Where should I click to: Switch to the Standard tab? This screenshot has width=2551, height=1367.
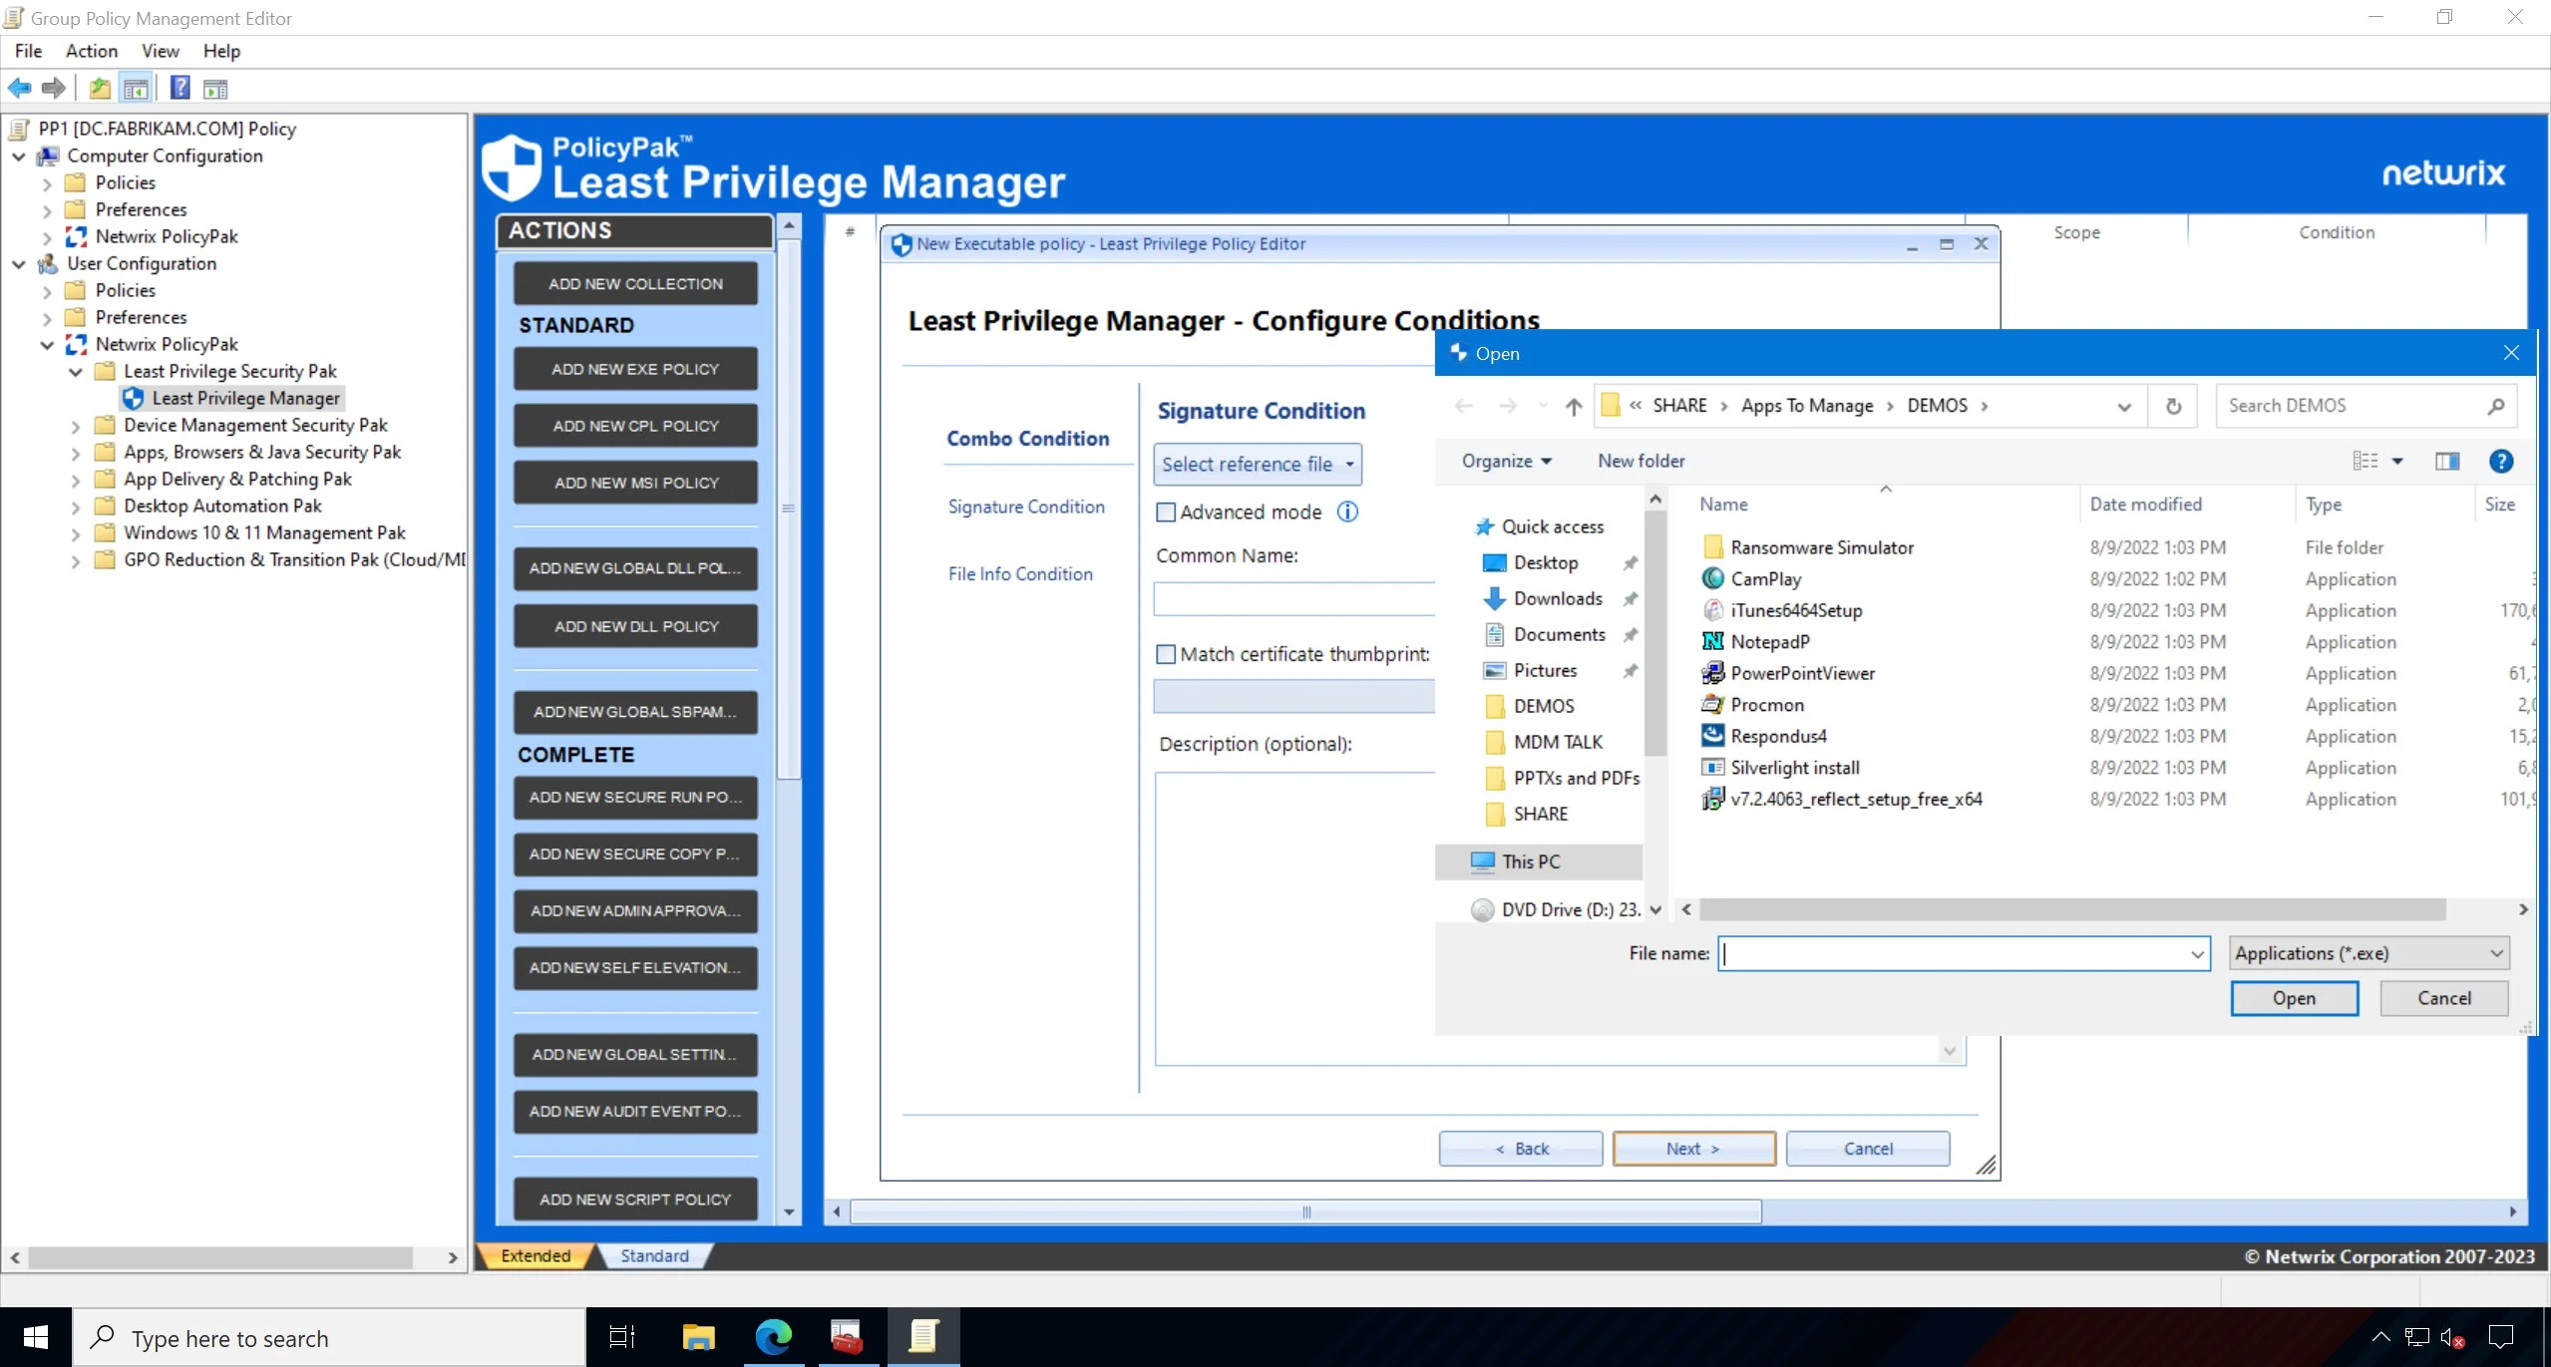(654, 1256)
